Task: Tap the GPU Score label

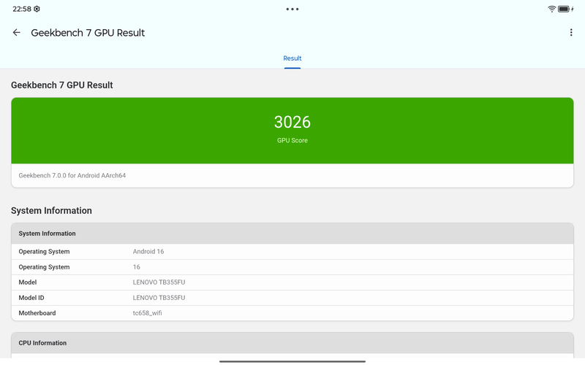Action: [x=292, y=140]
